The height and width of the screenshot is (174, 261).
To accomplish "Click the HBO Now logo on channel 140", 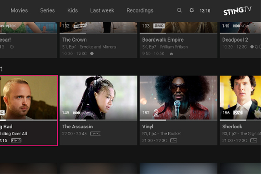I will pos(241,26).
